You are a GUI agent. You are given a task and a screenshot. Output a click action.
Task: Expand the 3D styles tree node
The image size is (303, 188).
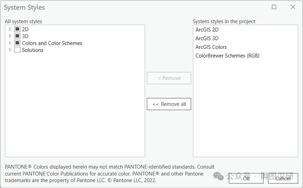10,36
